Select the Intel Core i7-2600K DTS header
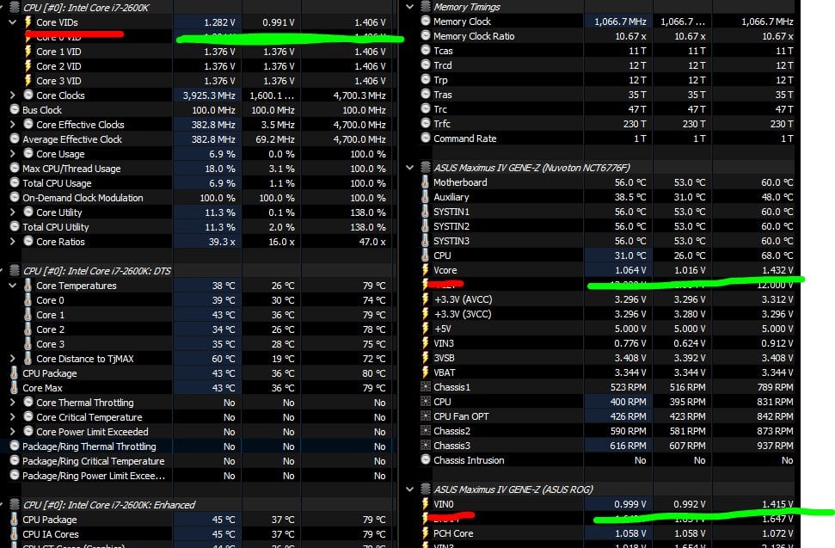The height and width of the screenshot is (548, 835). (x=200, y=271)
